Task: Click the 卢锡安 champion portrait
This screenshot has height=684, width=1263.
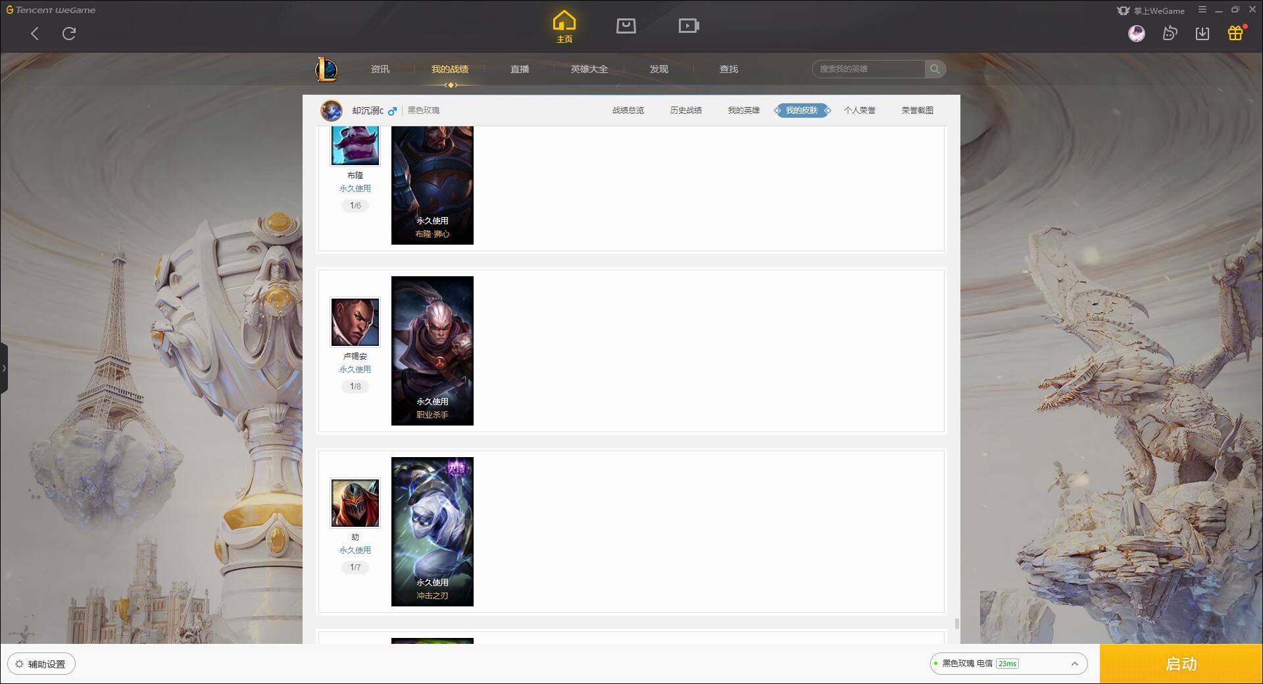Action: [355, 322]
